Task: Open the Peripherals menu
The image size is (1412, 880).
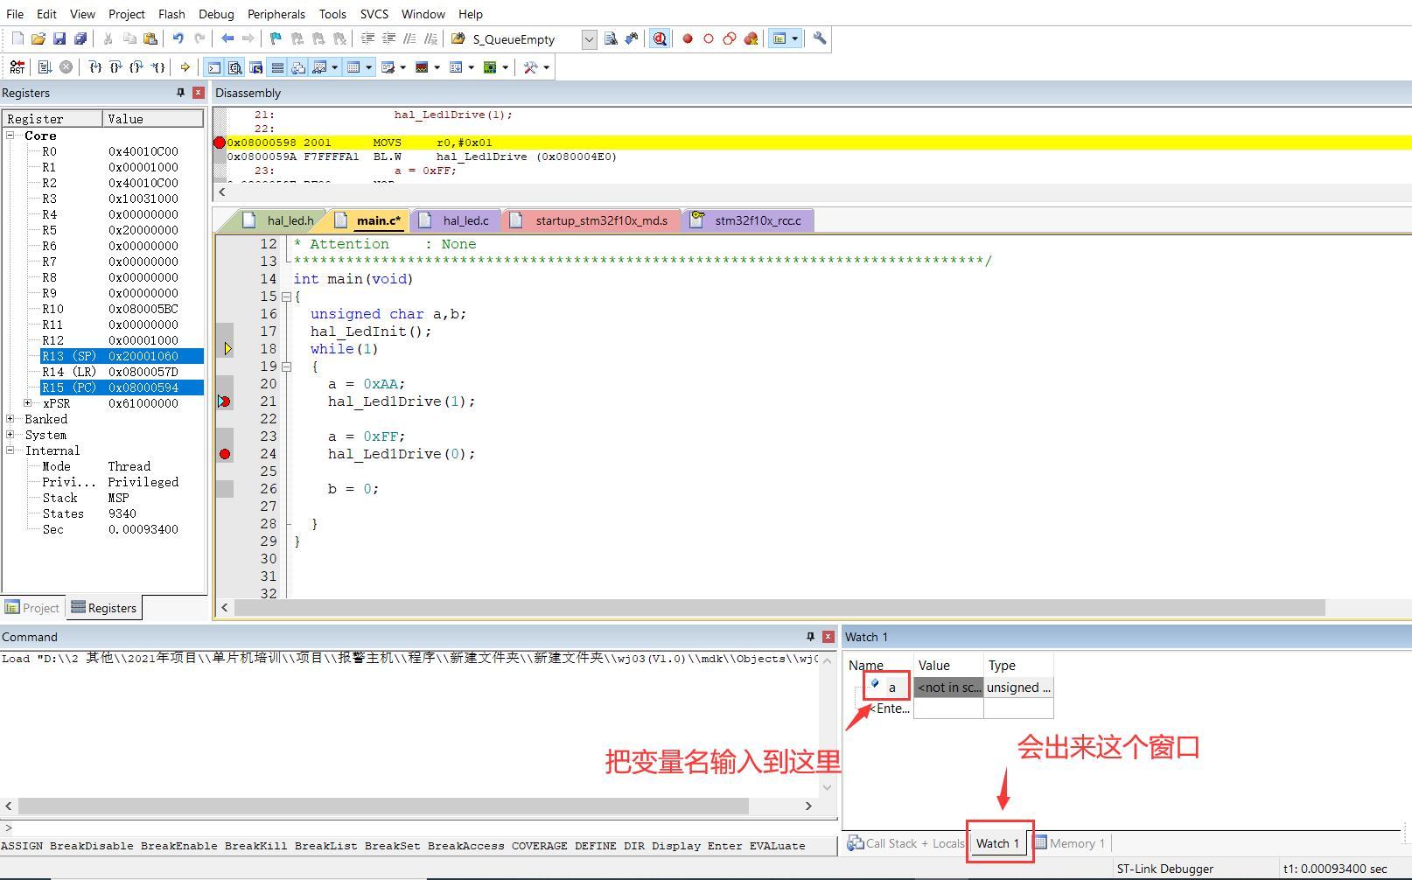Action: point(276,14)
